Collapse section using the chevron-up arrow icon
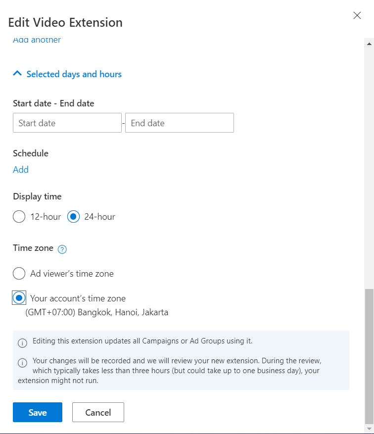Screen dimensions: 374x434 18,74
